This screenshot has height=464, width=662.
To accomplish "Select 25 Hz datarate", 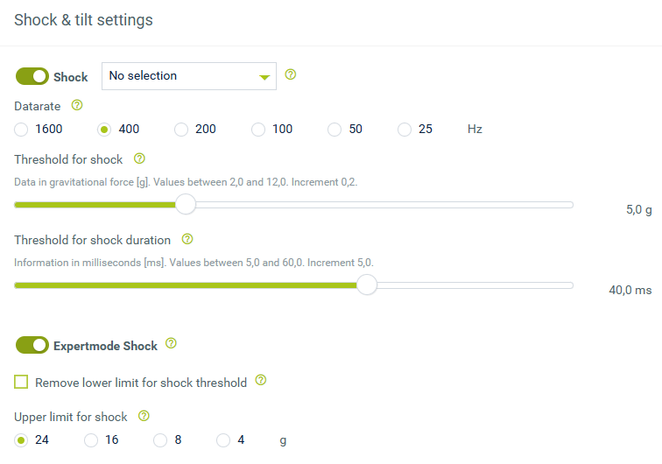I will point(405,130).
